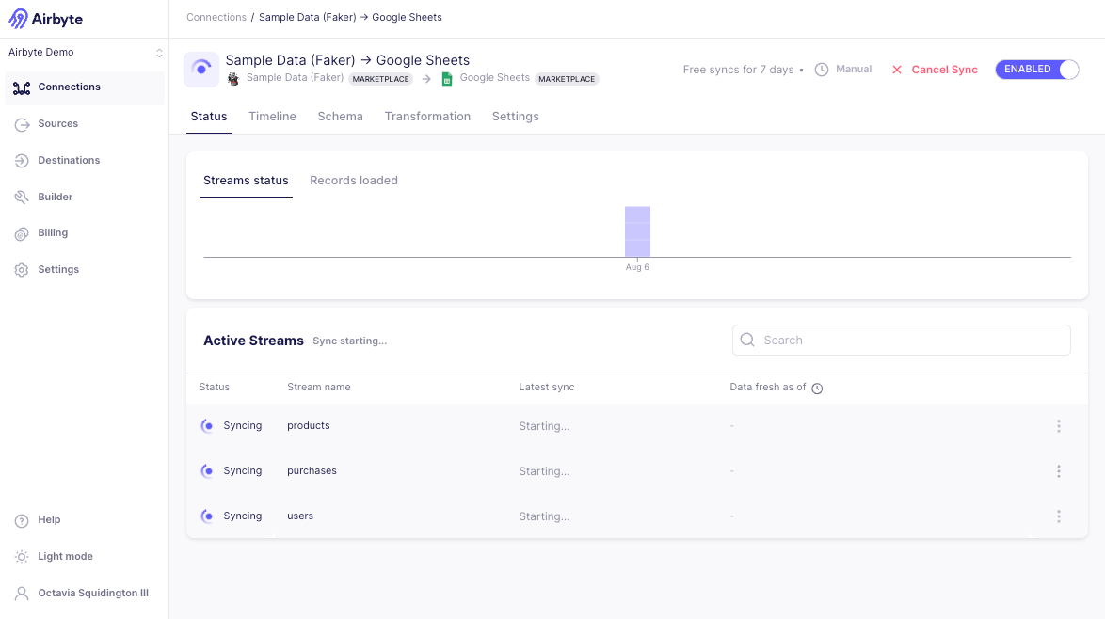The image size is (1105, 619).
Task: Open the Destinations section in the sidebar
Action: [71, 160]
